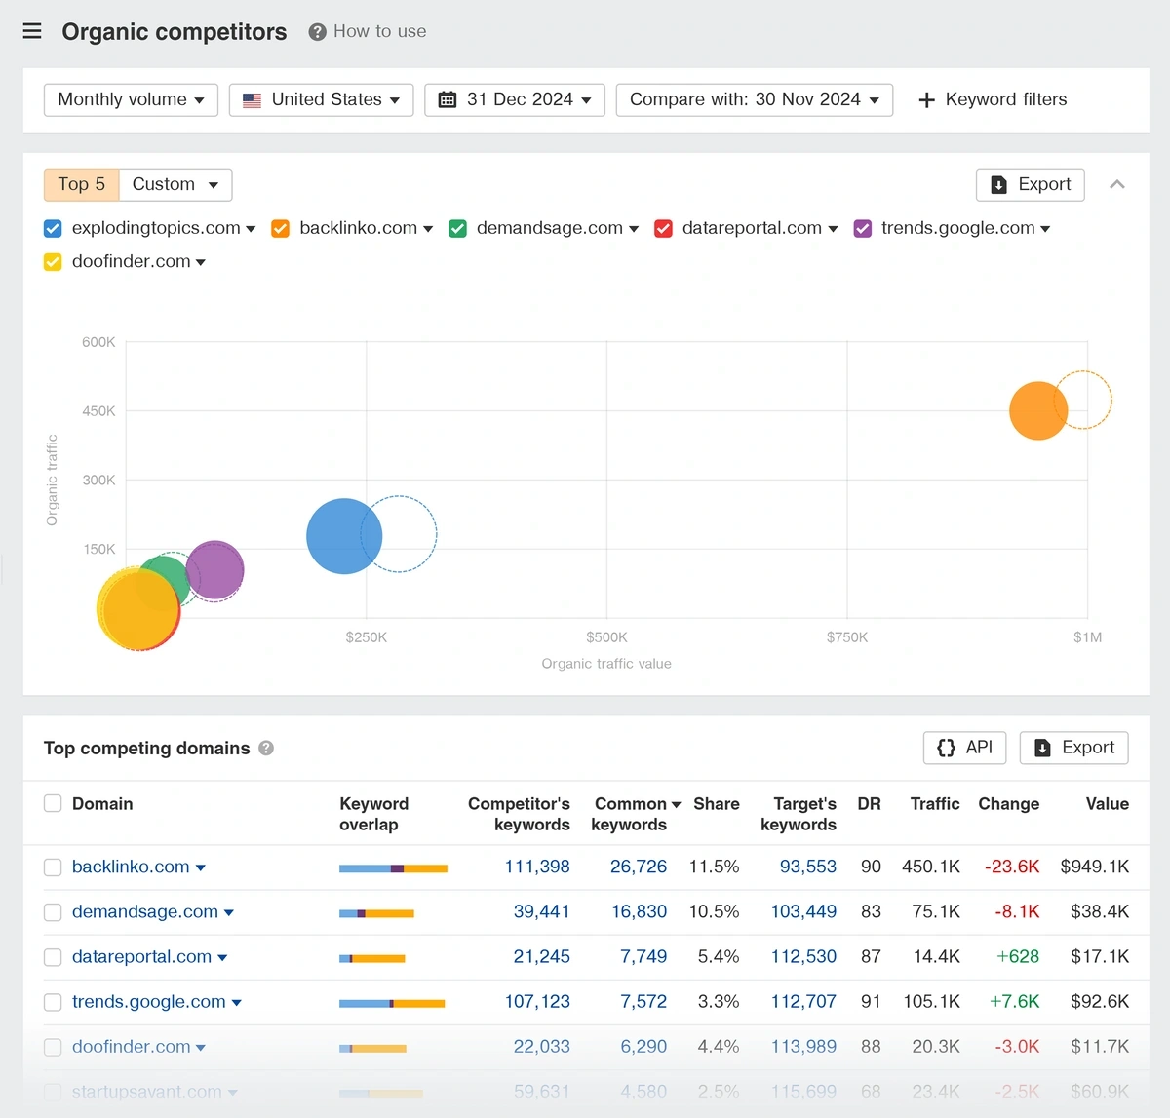Image resolution: width=1170 pixels, height=1118 pixels.
Task: Click common keywords value 26,726
Action: (639, 867)
